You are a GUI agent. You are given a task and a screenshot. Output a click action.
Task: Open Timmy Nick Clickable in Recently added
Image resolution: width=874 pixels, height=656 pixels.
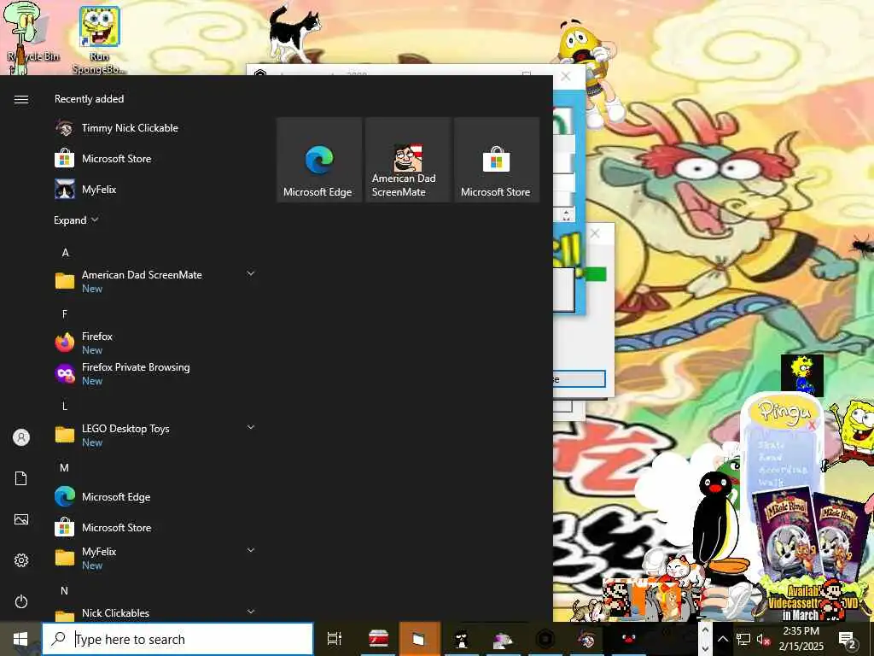pyautogui.click(x=130, y=128)
